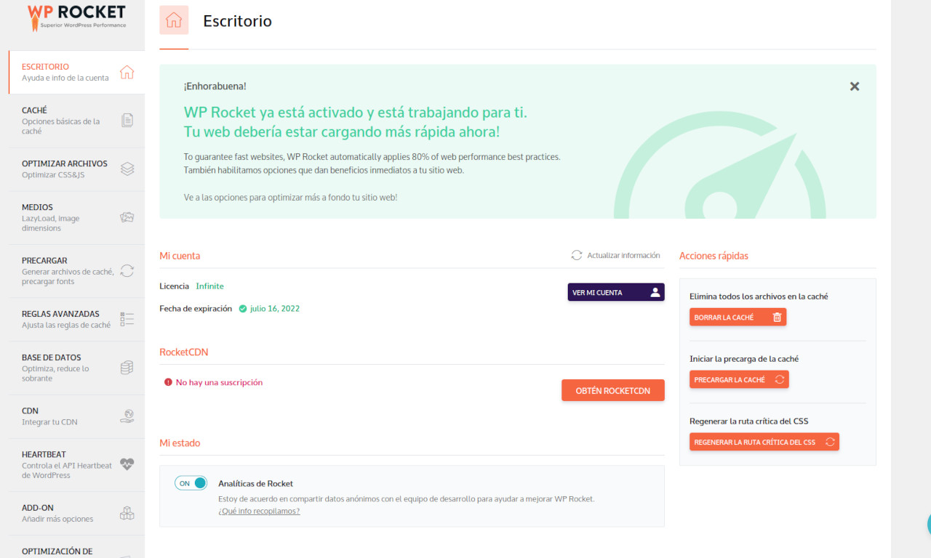Click the Caché document icon in sidebar
This screenshot has height=558, width=931.
point(127,121)
